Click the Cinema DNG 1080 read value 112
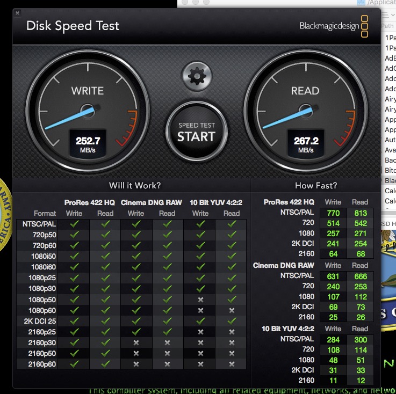The image size is (396, 394). pos(361,297)
